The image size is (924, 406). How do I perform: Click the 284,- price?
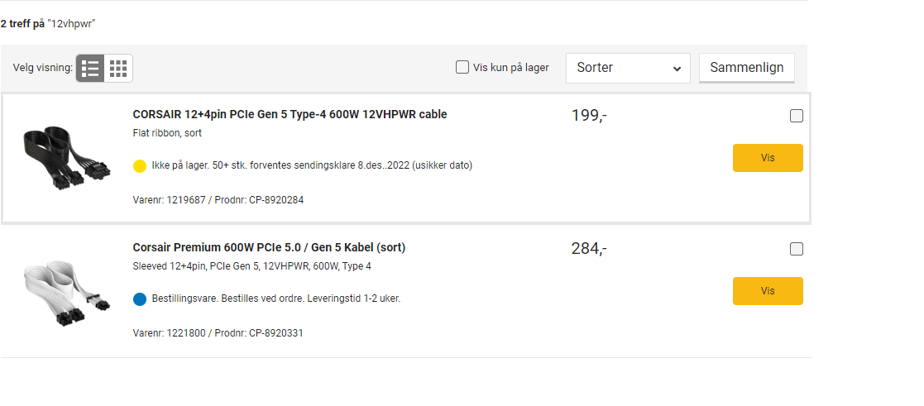(589, 249)
